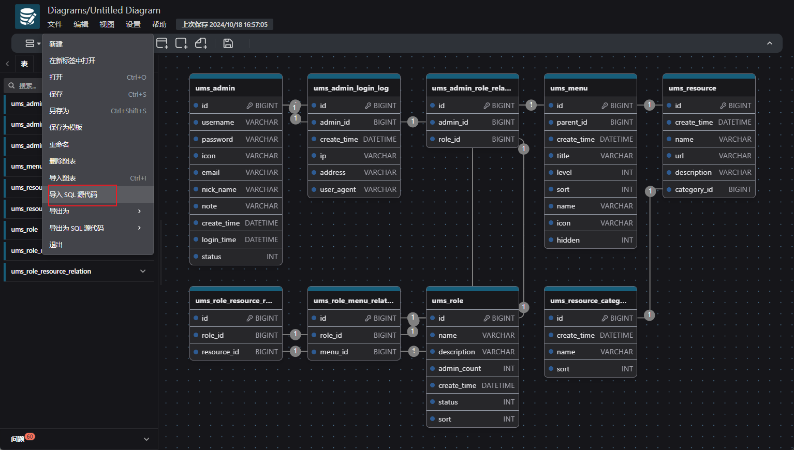794x450 pixels.
Task: Click the add subject area icon
Action: point(181,43)
